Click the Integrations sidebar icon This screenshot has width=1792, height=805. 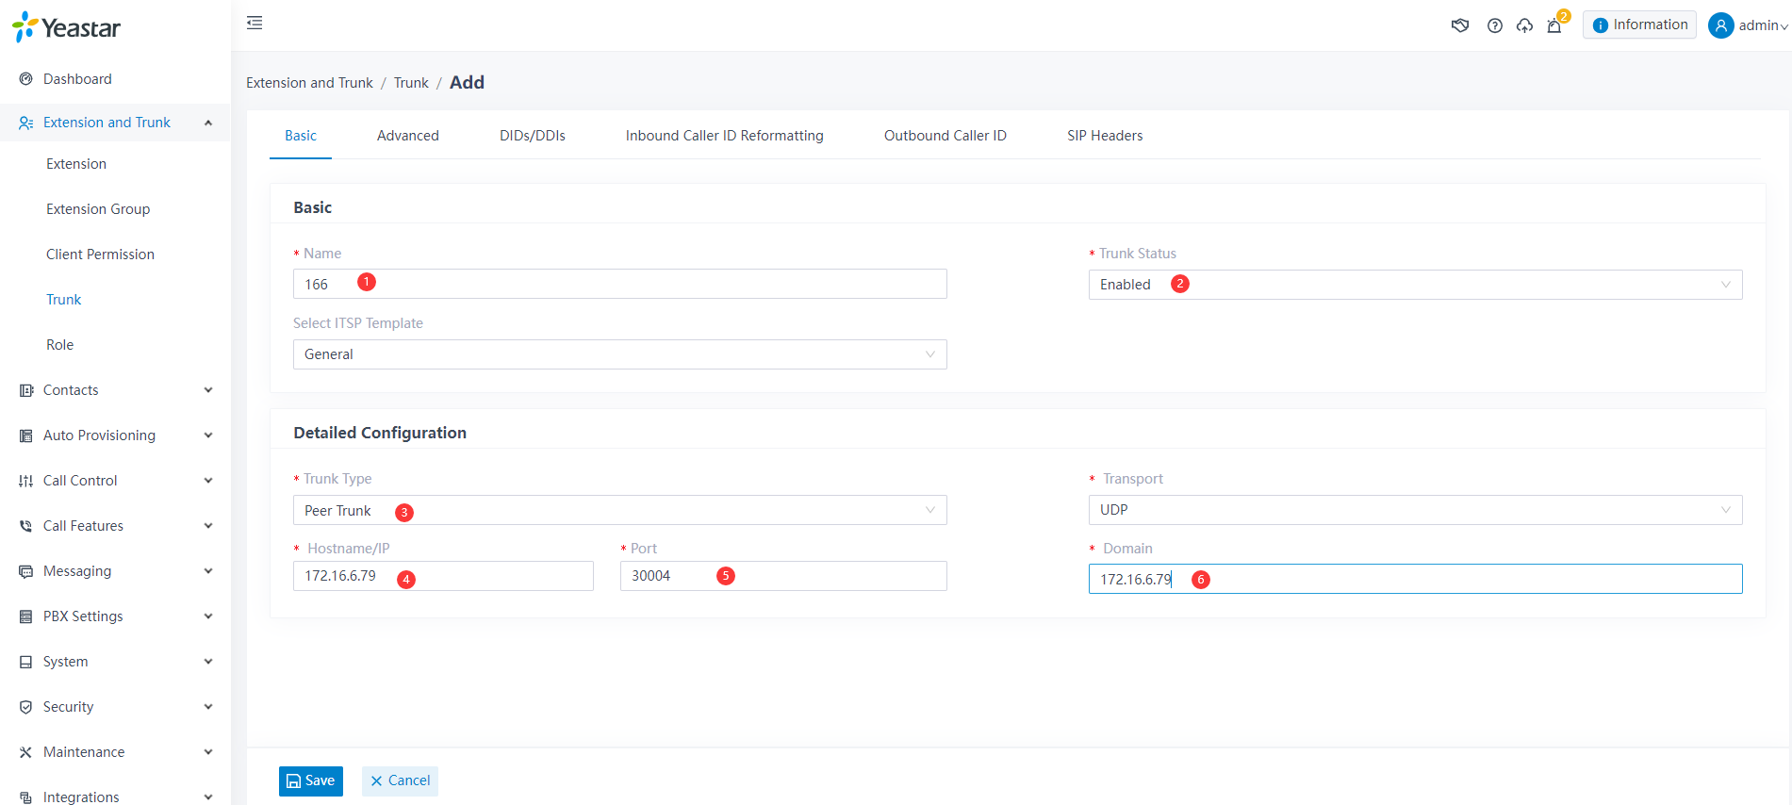point(26,797)
